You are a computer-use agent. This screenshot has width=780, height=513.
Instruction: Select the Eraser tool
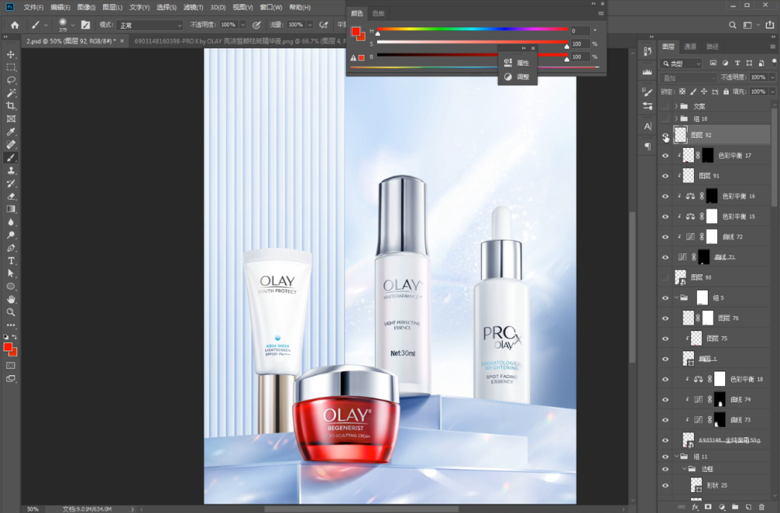click(11, 196)
